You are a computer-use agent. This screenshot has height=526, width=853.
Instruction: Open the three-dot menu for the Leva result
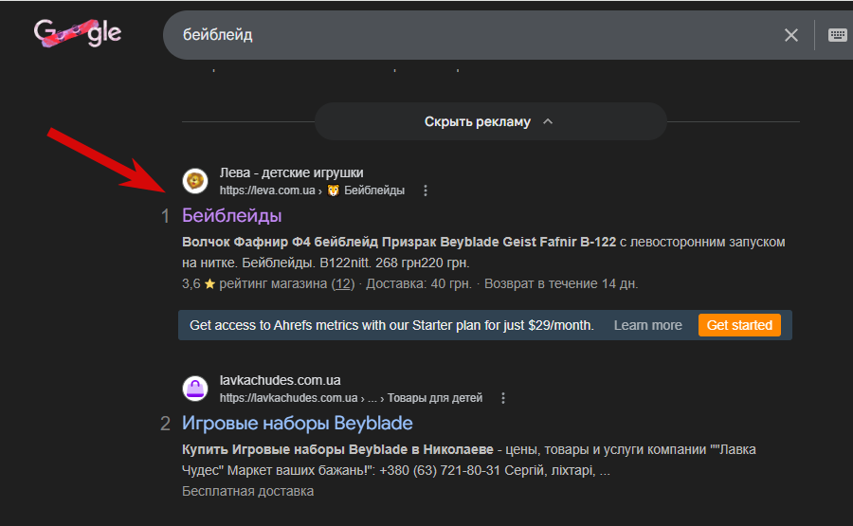426,190
